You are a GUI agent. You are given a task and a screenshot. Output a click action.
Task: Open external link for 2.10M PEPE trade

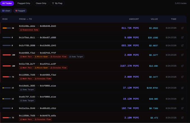pos(182,118)
